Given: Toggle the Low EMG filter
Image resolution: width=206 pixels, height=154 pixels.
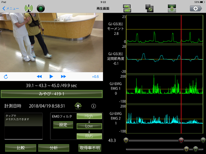Looking at the screenshot, I should tap(89, 126).
